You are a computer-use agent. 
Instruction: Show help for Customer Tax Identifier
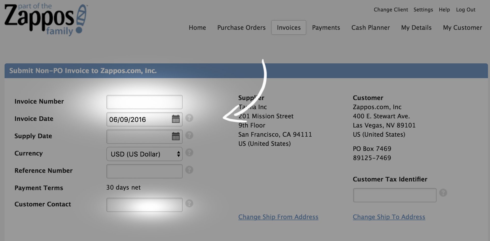443,193
